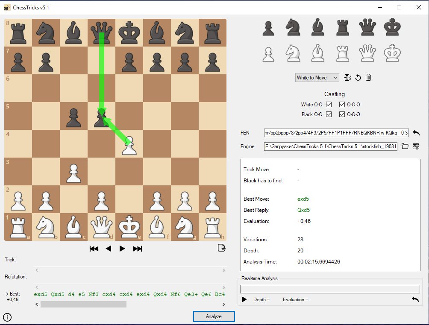Disable Black O-O-O castling
The image size is (429, 325).
pos(342,114)
